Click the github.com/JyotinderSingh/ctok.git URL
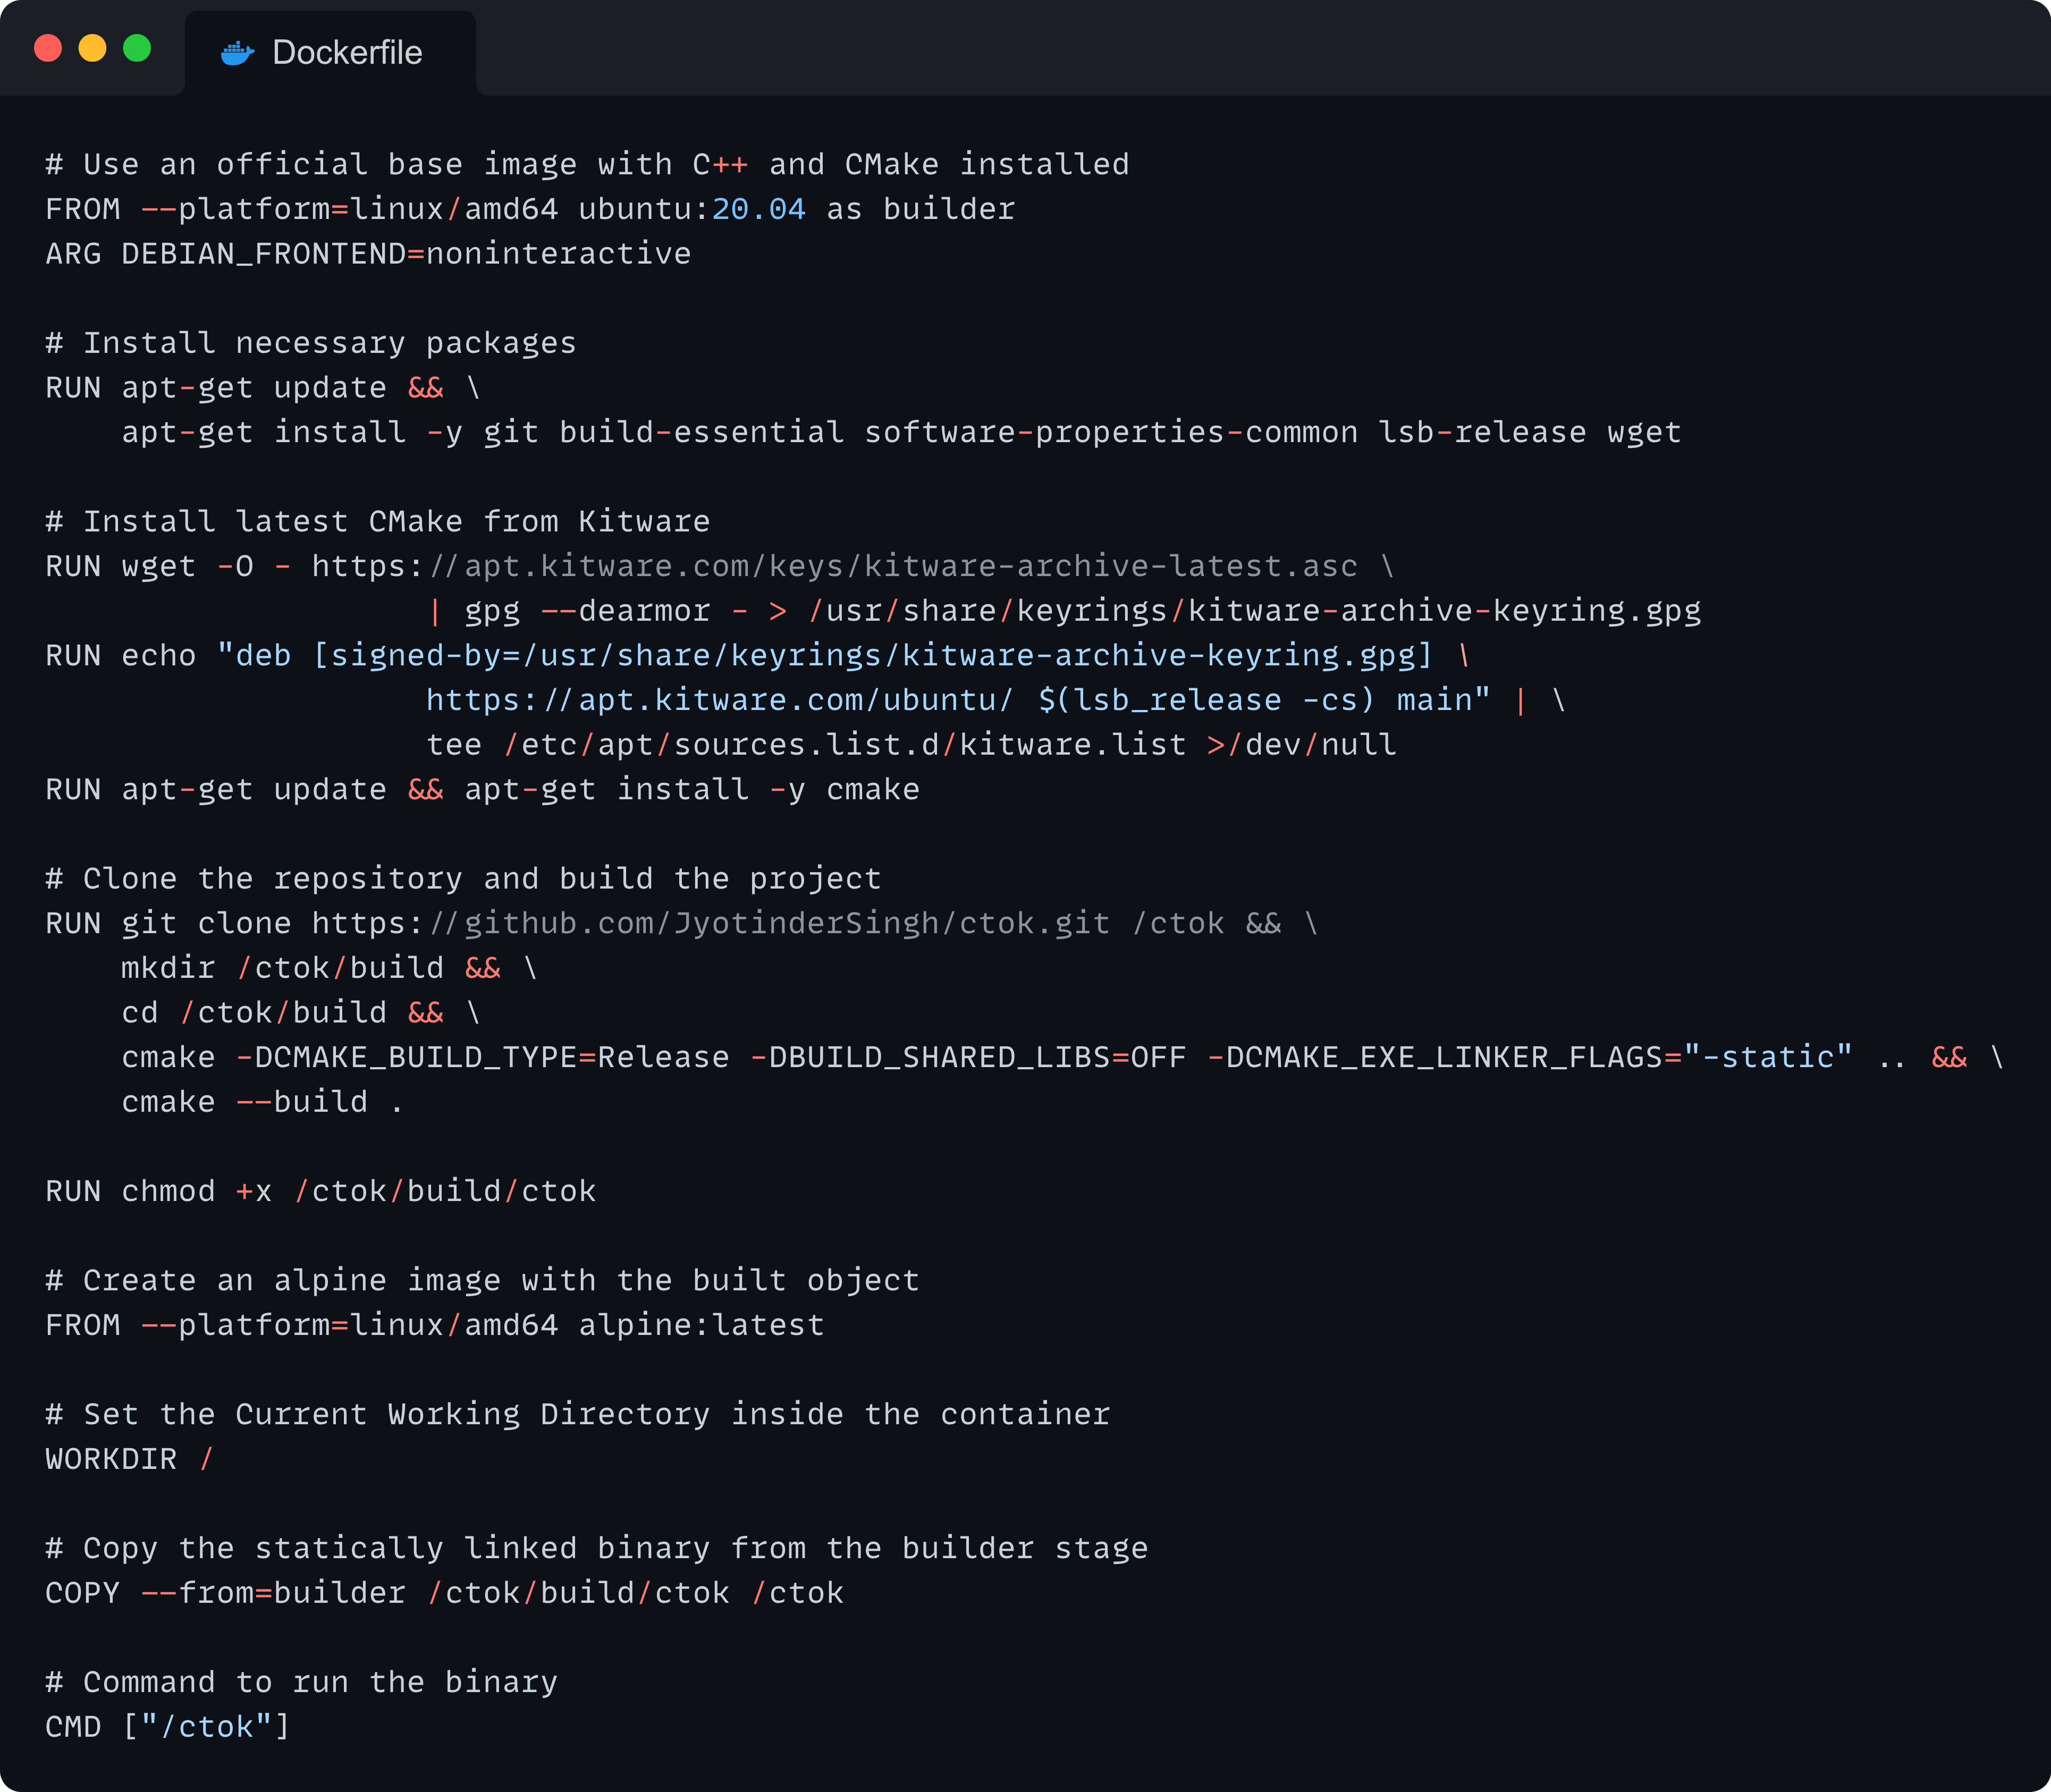This screenshot has height=1792, width=2051. pos(711,923)
